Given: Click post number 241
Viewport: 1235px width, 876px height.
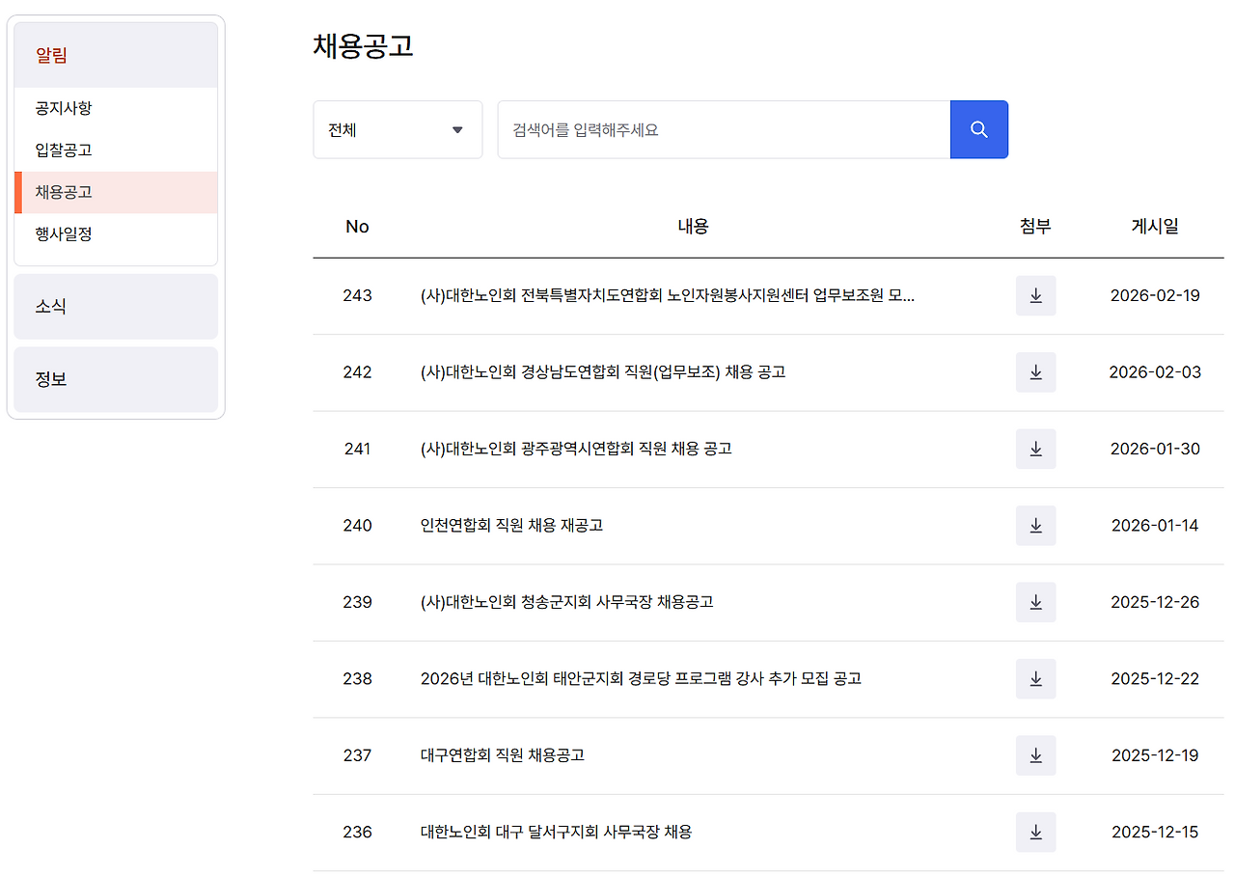Looking at the screenshot, I should pyautogui.click(x=357, y=449).
